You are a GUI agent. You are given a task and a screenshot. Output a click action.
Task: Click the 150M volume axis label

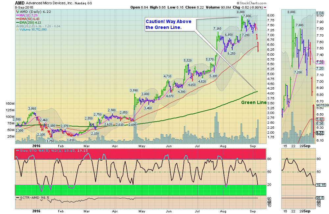(10, 104)
